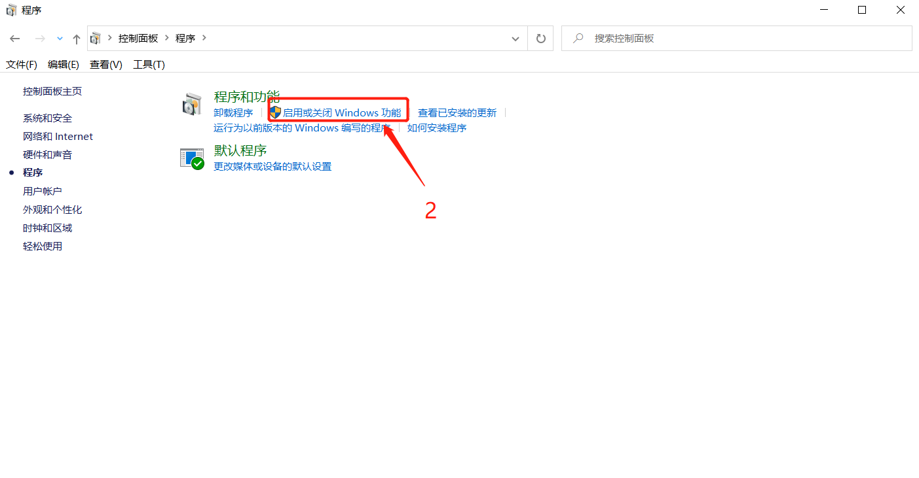Image resolution: width=919 pixels, height=478 pixels.
Task: Open the 编辑(E) menu
Action: click(x=64, y=64)
